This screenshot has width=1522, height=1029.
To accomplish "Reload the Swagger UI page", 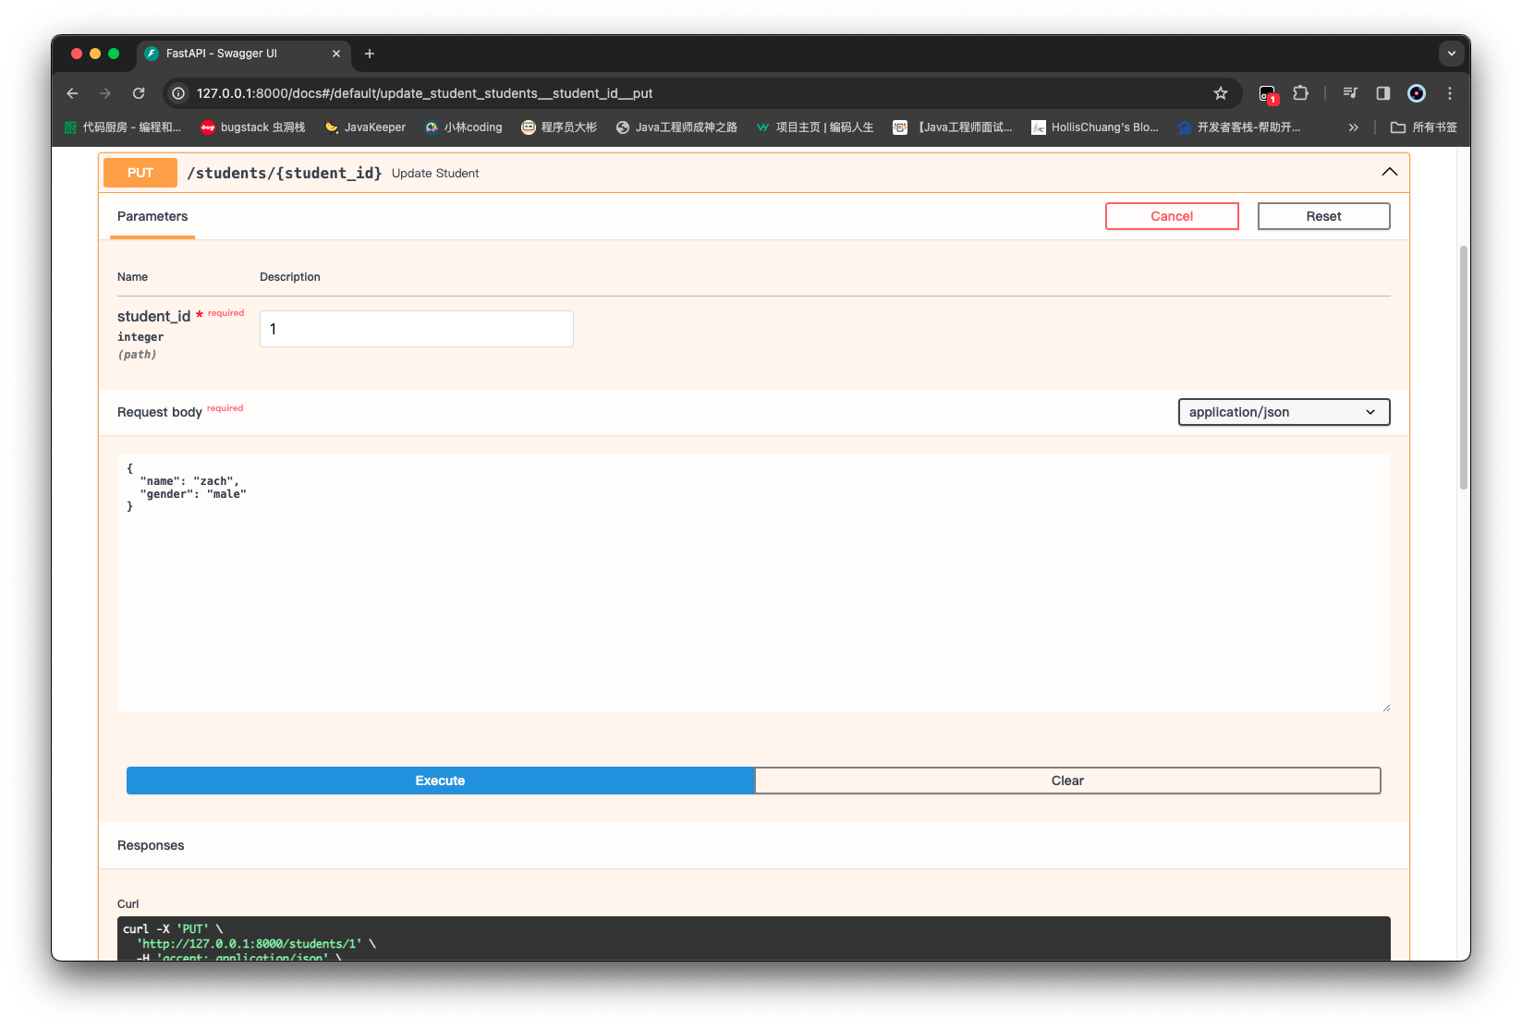I will pyautogui.click(x=139, y=93).
